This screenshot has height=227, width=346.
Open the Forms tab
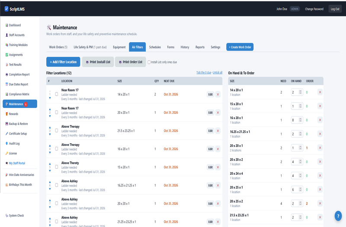[170, 47]
